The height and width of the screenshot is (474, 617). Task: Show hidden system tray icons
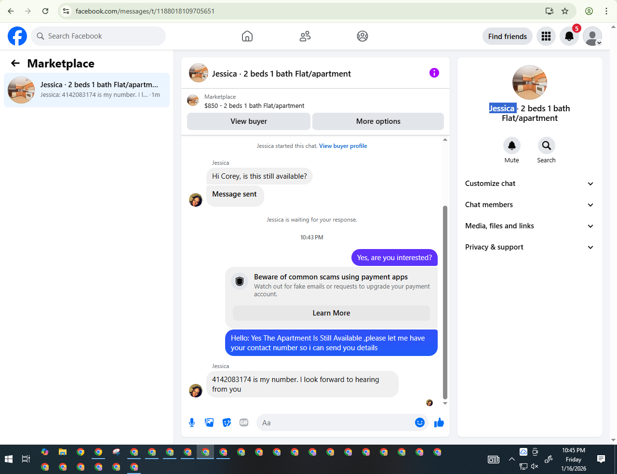[511, 459]
